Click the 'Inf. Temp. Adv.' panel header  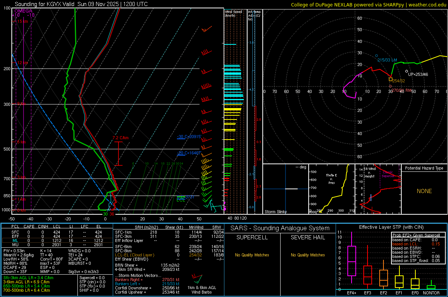(x=254, y=16)
